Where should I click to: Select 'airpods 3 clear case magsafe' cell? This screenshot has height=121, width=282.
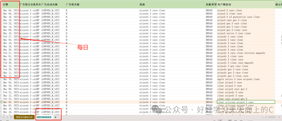coord(246,63)
